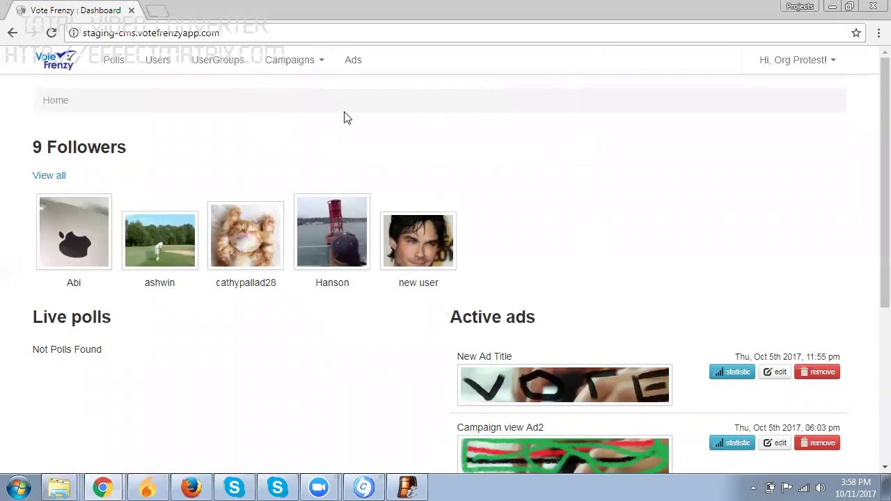Click the browser back arrow
Image resolution: width=891 pixels, height=501 pixels.
pyautogui.click(x=13, y=33)
